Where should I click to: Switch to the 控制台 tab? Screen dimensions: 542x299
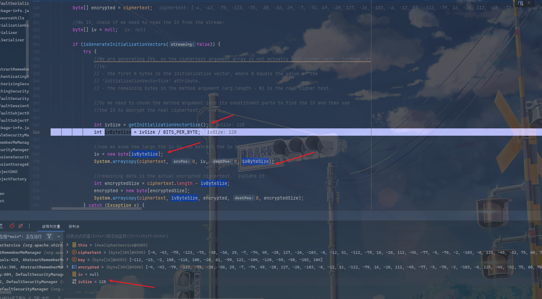[74, 226]
